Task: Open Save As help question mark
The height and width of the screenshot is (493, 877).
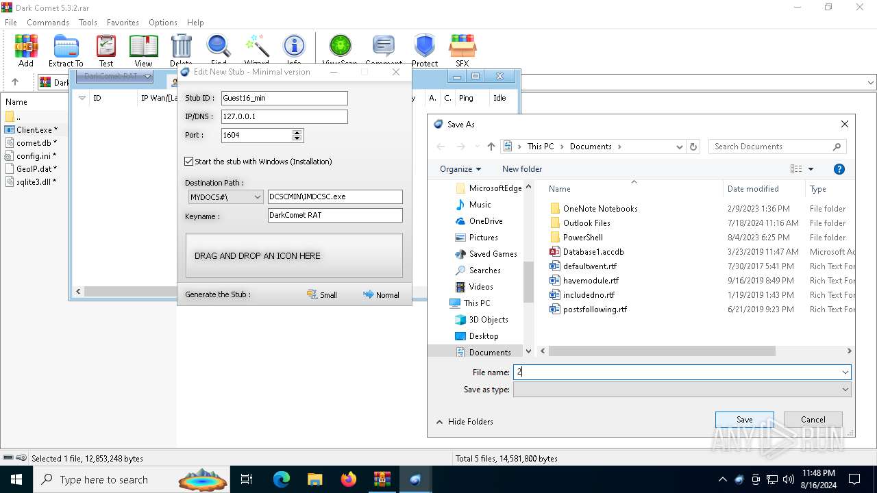Action: tap(839, 169)
